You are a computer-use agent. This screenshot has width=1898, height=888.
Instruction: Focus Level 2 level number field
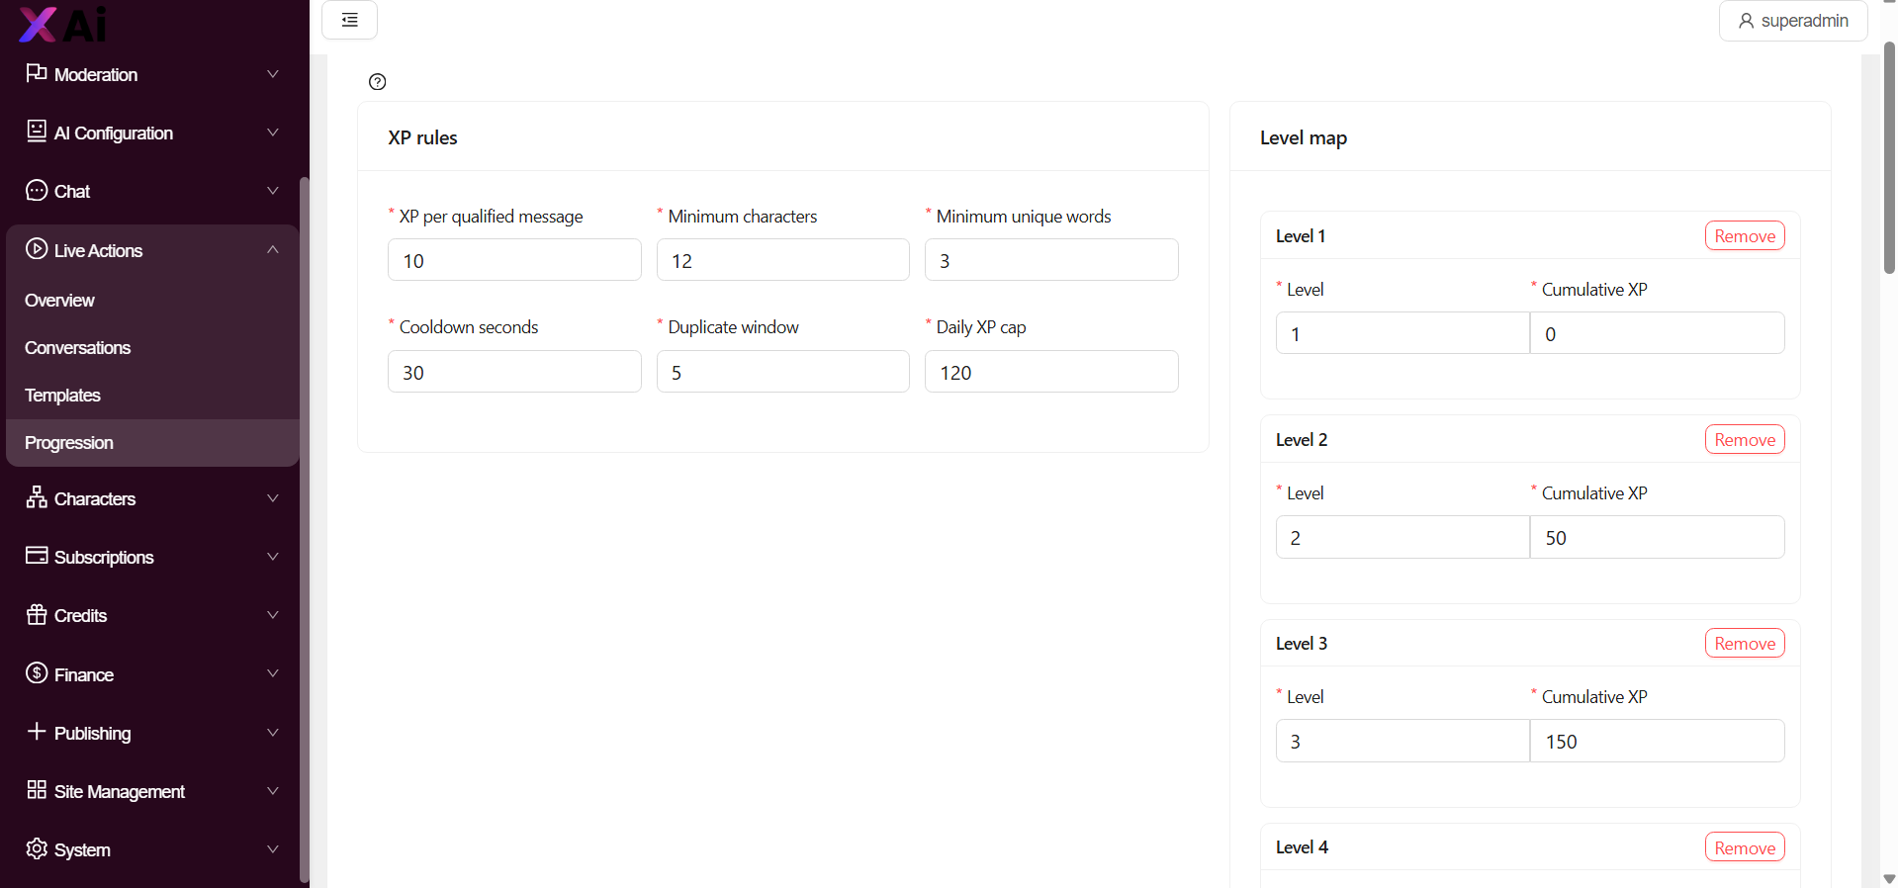pos(1402,537)
